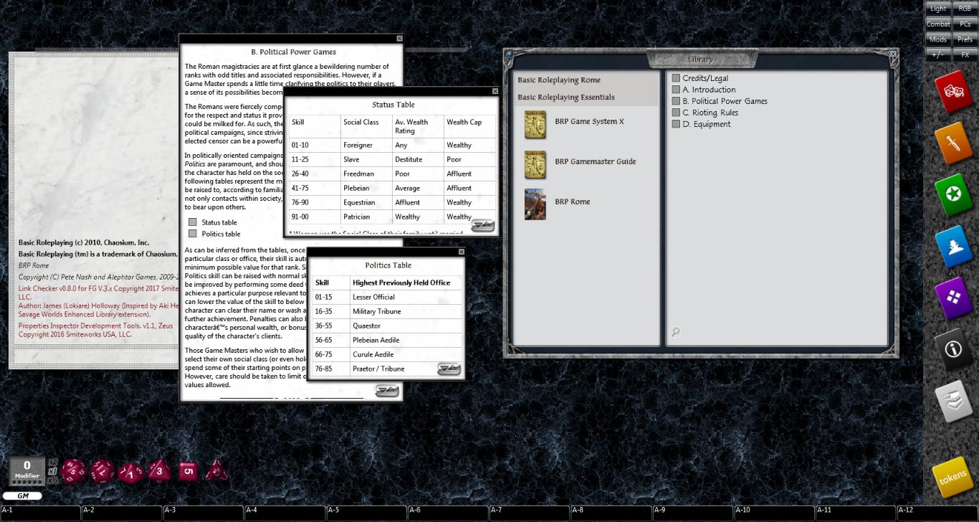The height and width of the screenshot is (522, 979).
Task: Click the GM chat mode selector
Action: (x=23, y=495)
